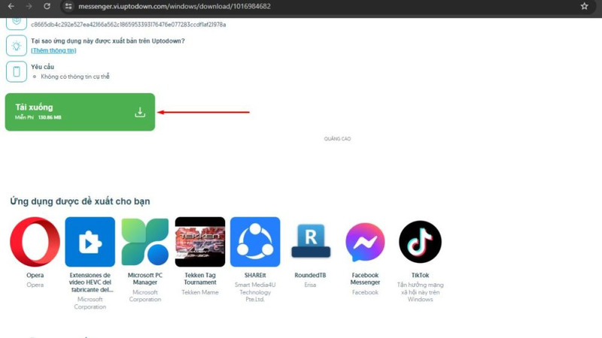Click the TikTok app title text
The image size is (602, 338).
(x=420, y=276)
